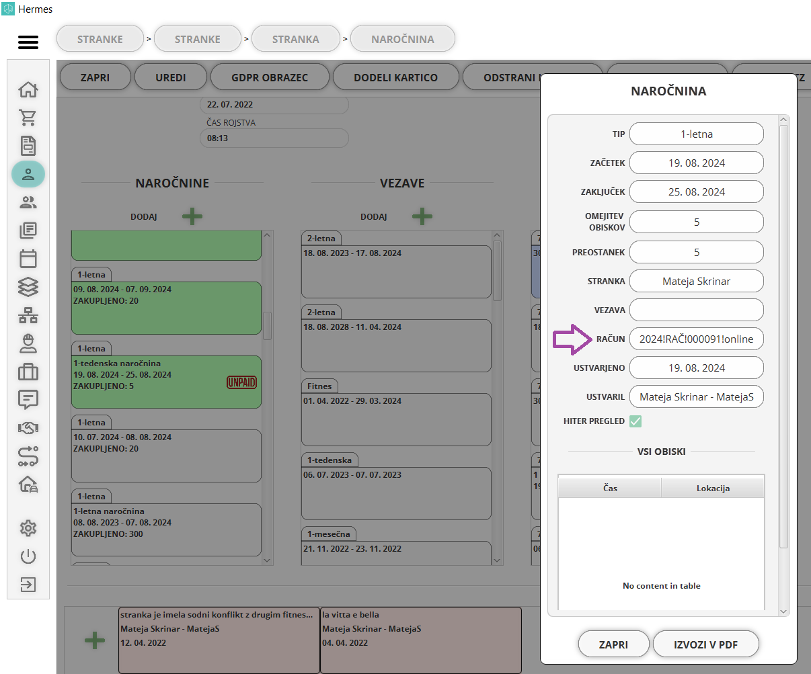
Task: Open the hamburger menu
Action: pos(28,42)
